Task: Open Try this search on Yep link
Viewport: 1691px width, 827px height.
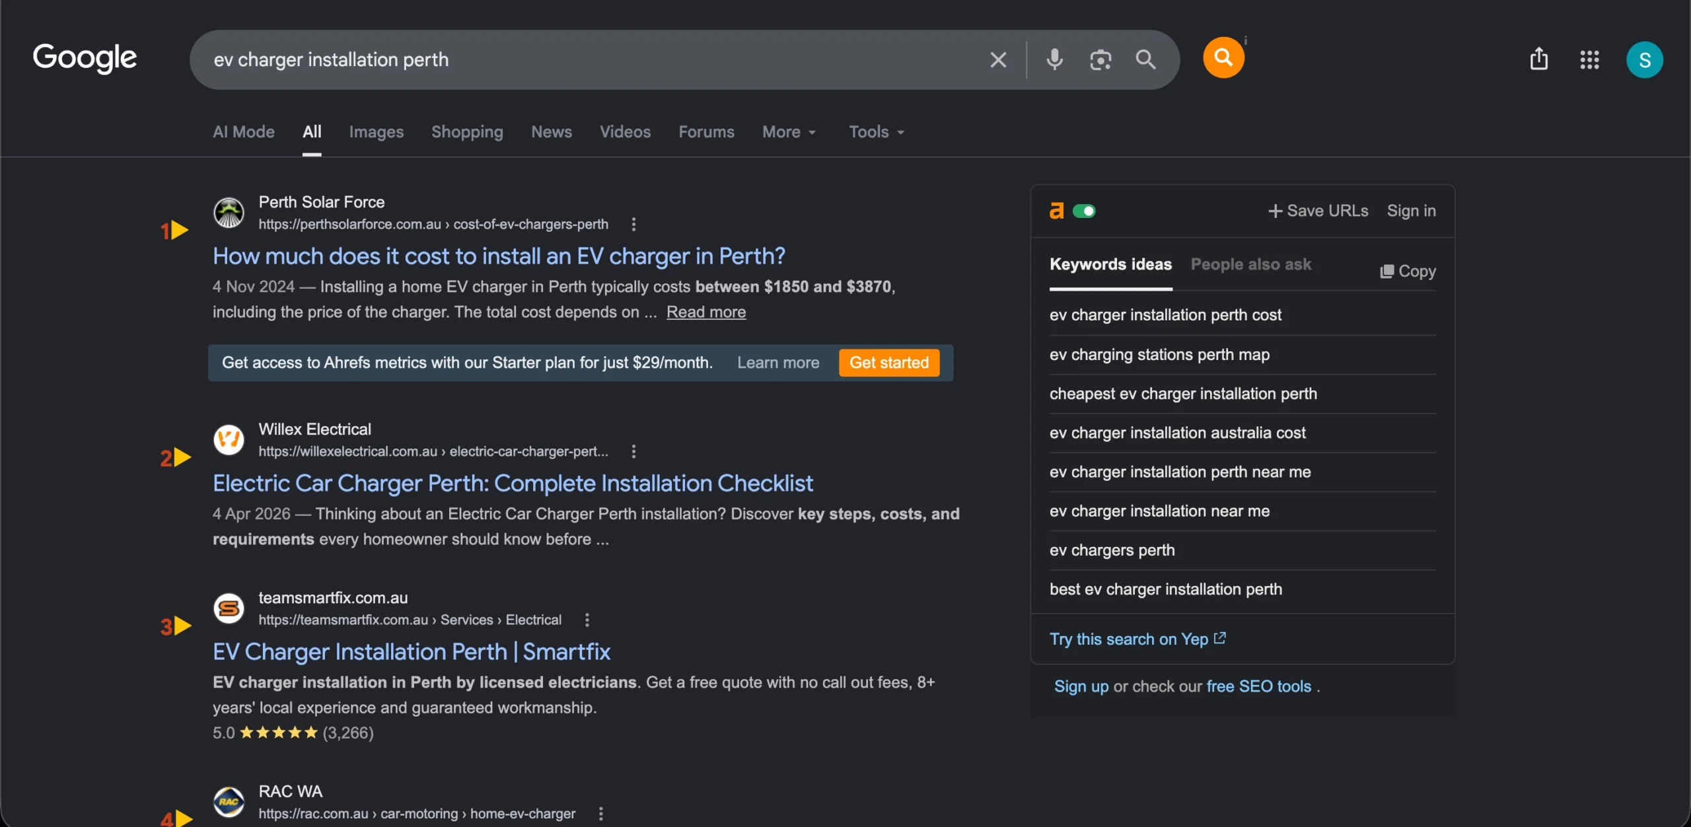Action: pyautogui.click(x=1137, y=639)
